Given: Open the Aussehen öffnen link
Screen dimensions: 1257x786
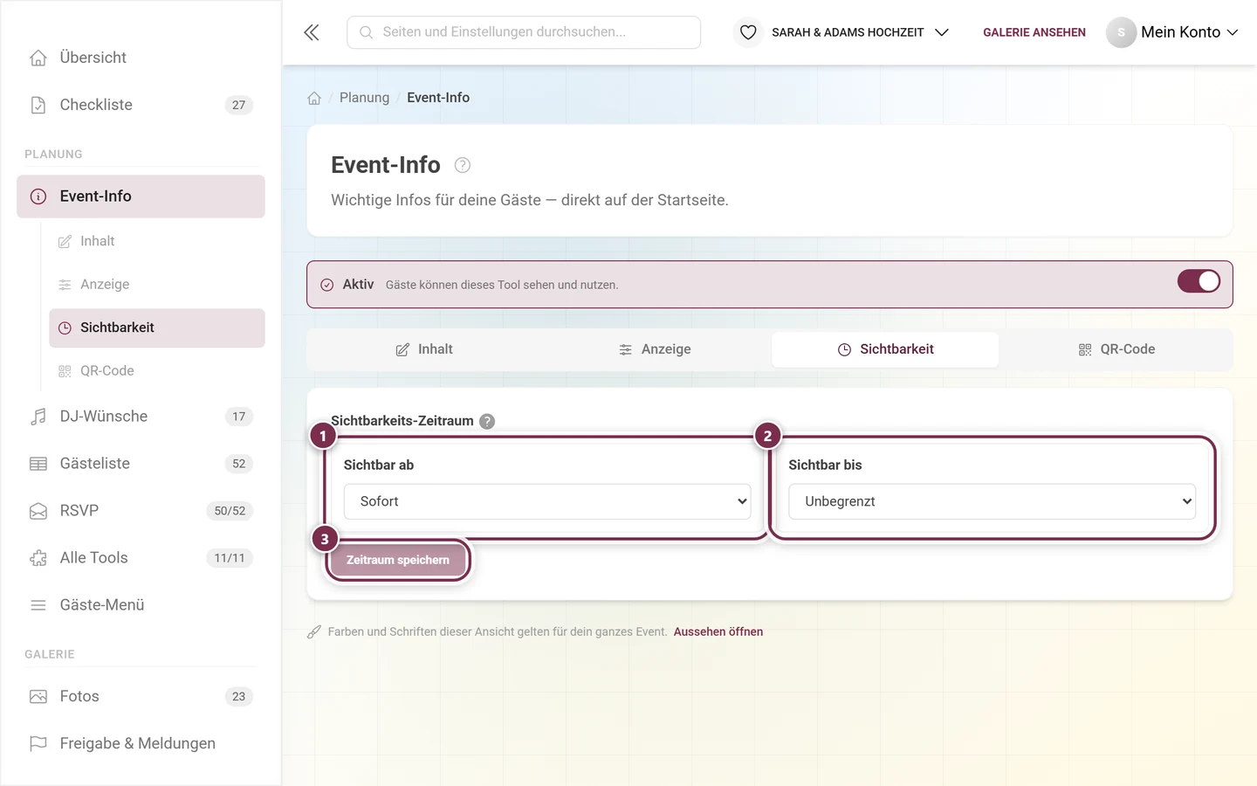Looking at the screenshot, I should [x=718, y=631].
